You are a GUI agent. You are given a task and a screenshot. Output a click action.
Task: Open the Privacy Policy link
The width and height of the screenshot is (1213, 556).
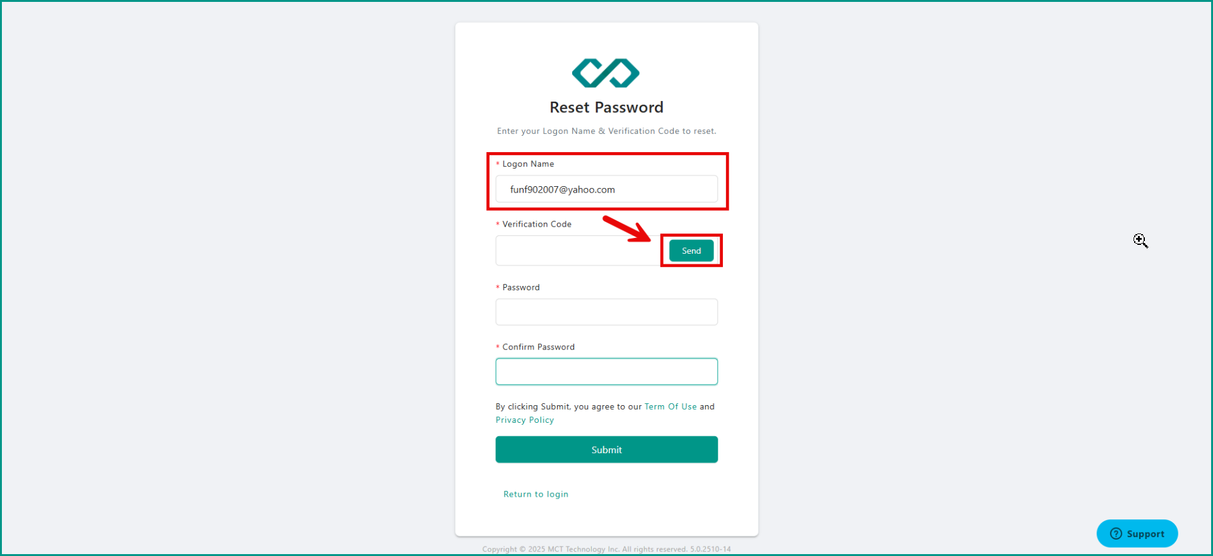pos(525,420)
